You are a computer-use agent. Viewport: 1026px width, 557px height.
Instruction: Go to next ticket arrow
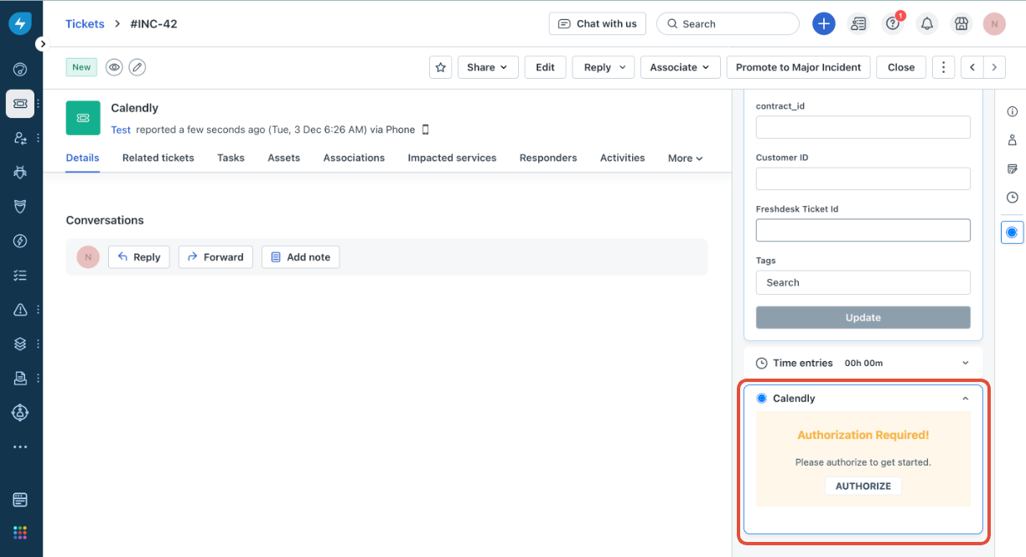994,67
